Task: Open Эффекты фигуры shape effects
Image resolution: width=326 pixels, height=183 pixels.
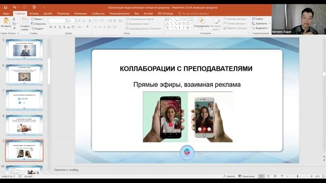Action: point(235,28)
